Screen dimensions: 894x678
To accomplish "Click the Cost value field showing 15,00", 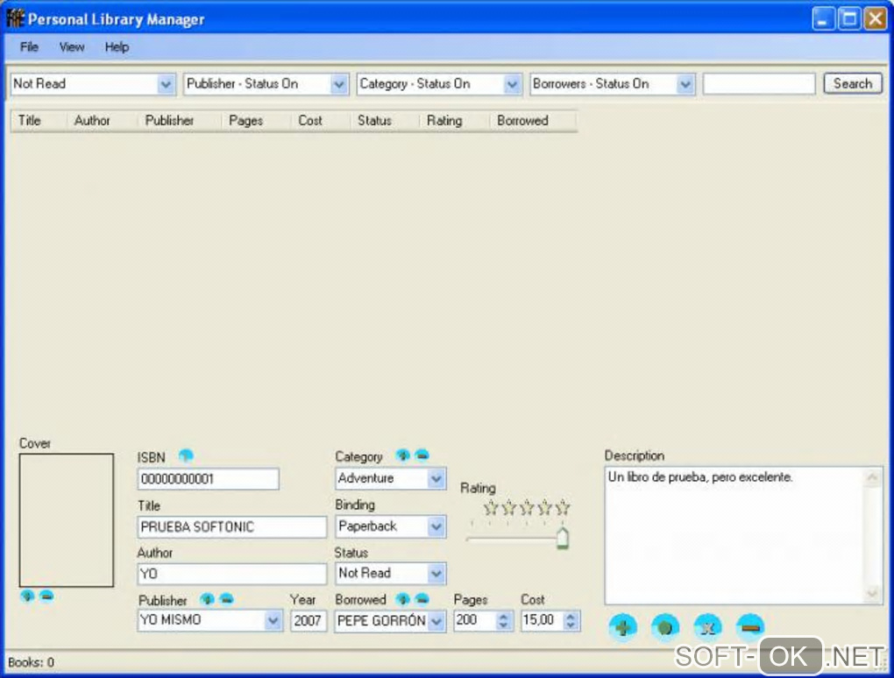I will click(542, 620).
